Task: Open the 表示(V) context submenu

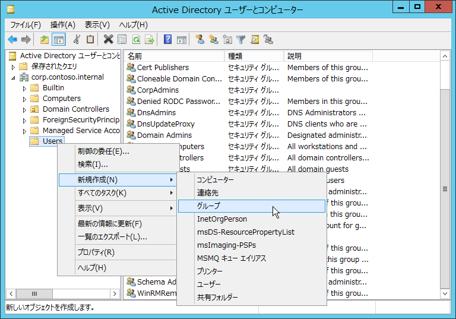Action: pos(118,209)
